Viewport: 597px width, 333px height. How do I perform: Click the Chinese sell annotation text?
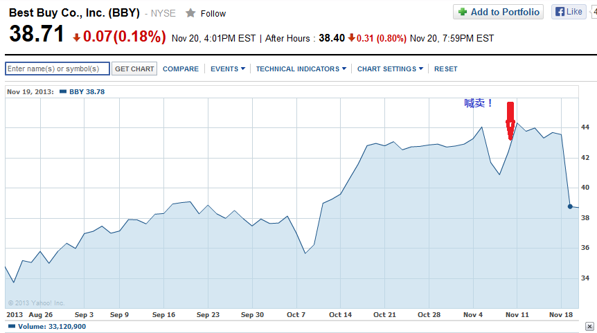[x=478, y=103]
